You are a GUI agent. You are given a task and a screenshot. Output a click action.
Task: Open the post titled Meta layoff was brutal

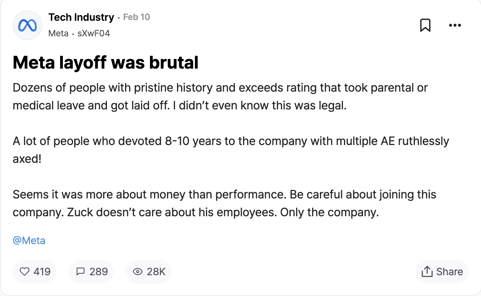[105, 63]
